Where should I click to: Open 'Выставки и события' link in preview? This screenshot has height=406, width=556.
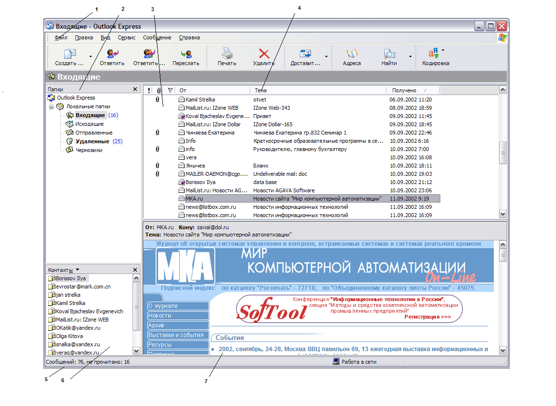point(178,335)
